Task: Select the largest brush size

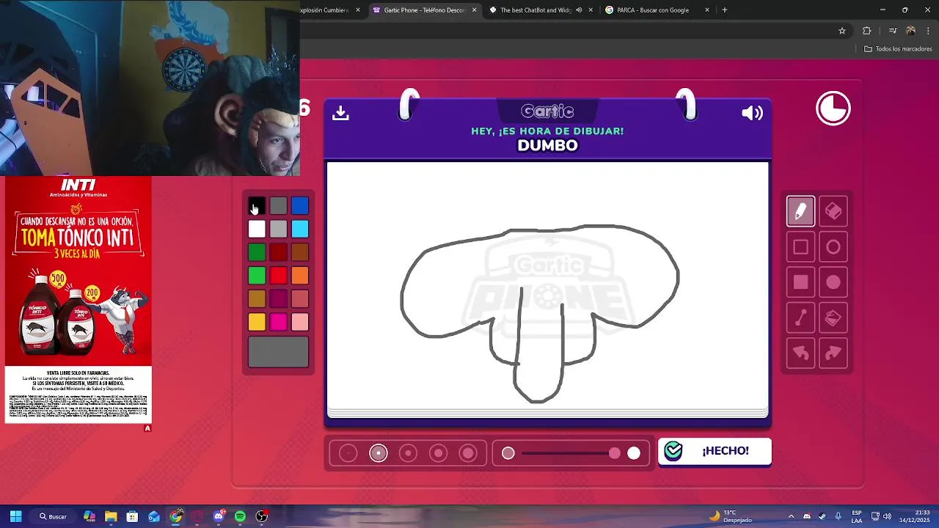Action: pyautogui.click(x=468, y=453)
